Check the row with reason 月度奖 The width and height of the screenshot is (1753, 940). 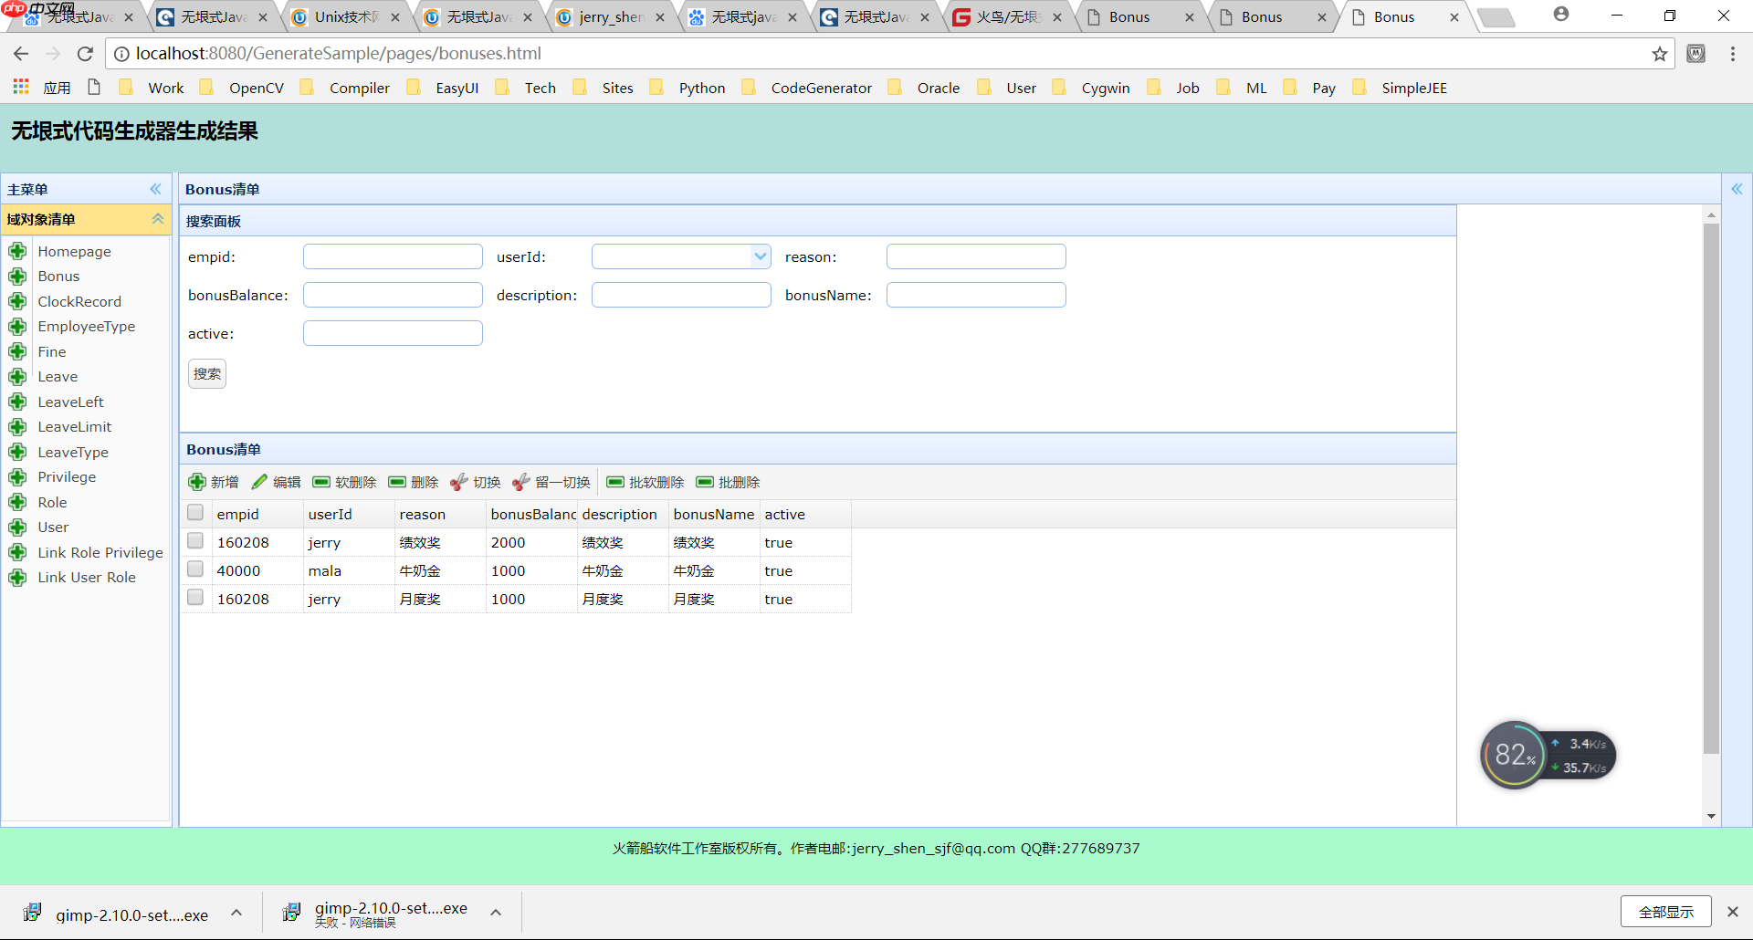[195, 598]
